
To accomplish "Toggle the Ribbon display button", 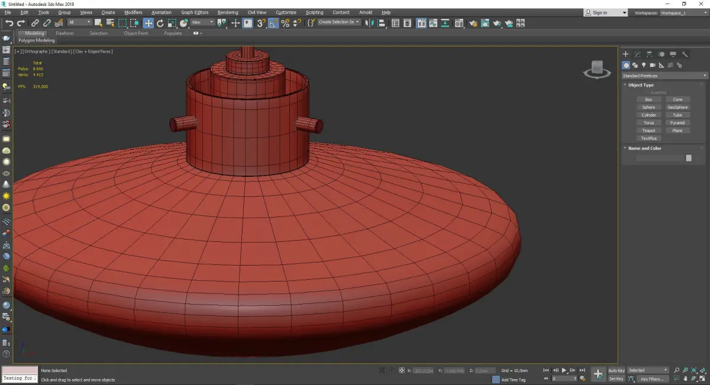I will coord(421,23).
